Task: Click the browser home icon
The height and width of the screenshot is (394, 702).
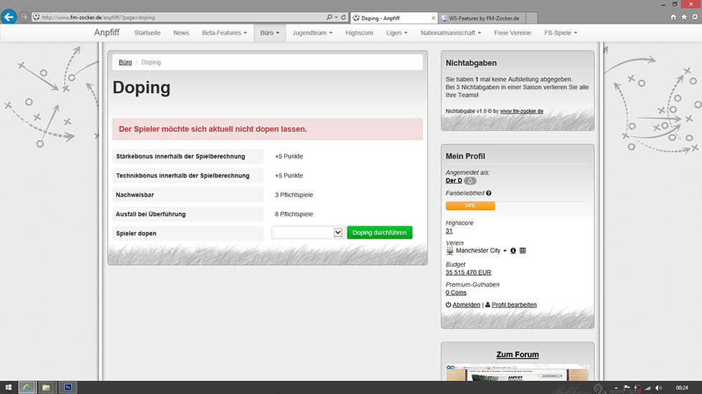Action: pyautogui.click(x=673, y=17)
